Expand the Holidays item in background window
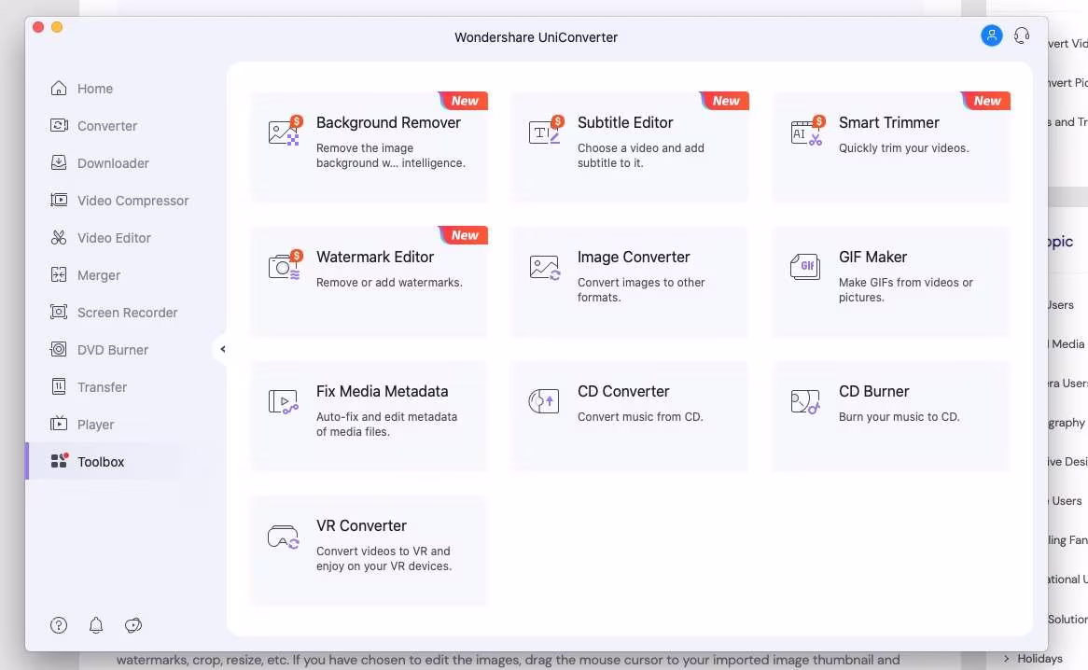1088x670 pixels. tap(1007, 658)
